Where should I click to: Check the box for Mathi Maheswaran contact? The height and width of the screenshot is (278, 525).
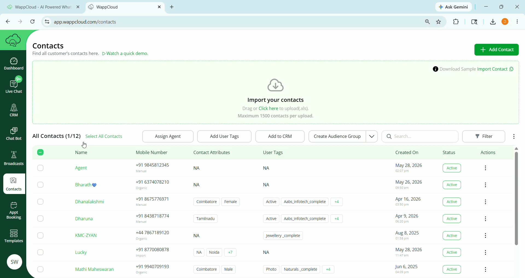[40, 270]
